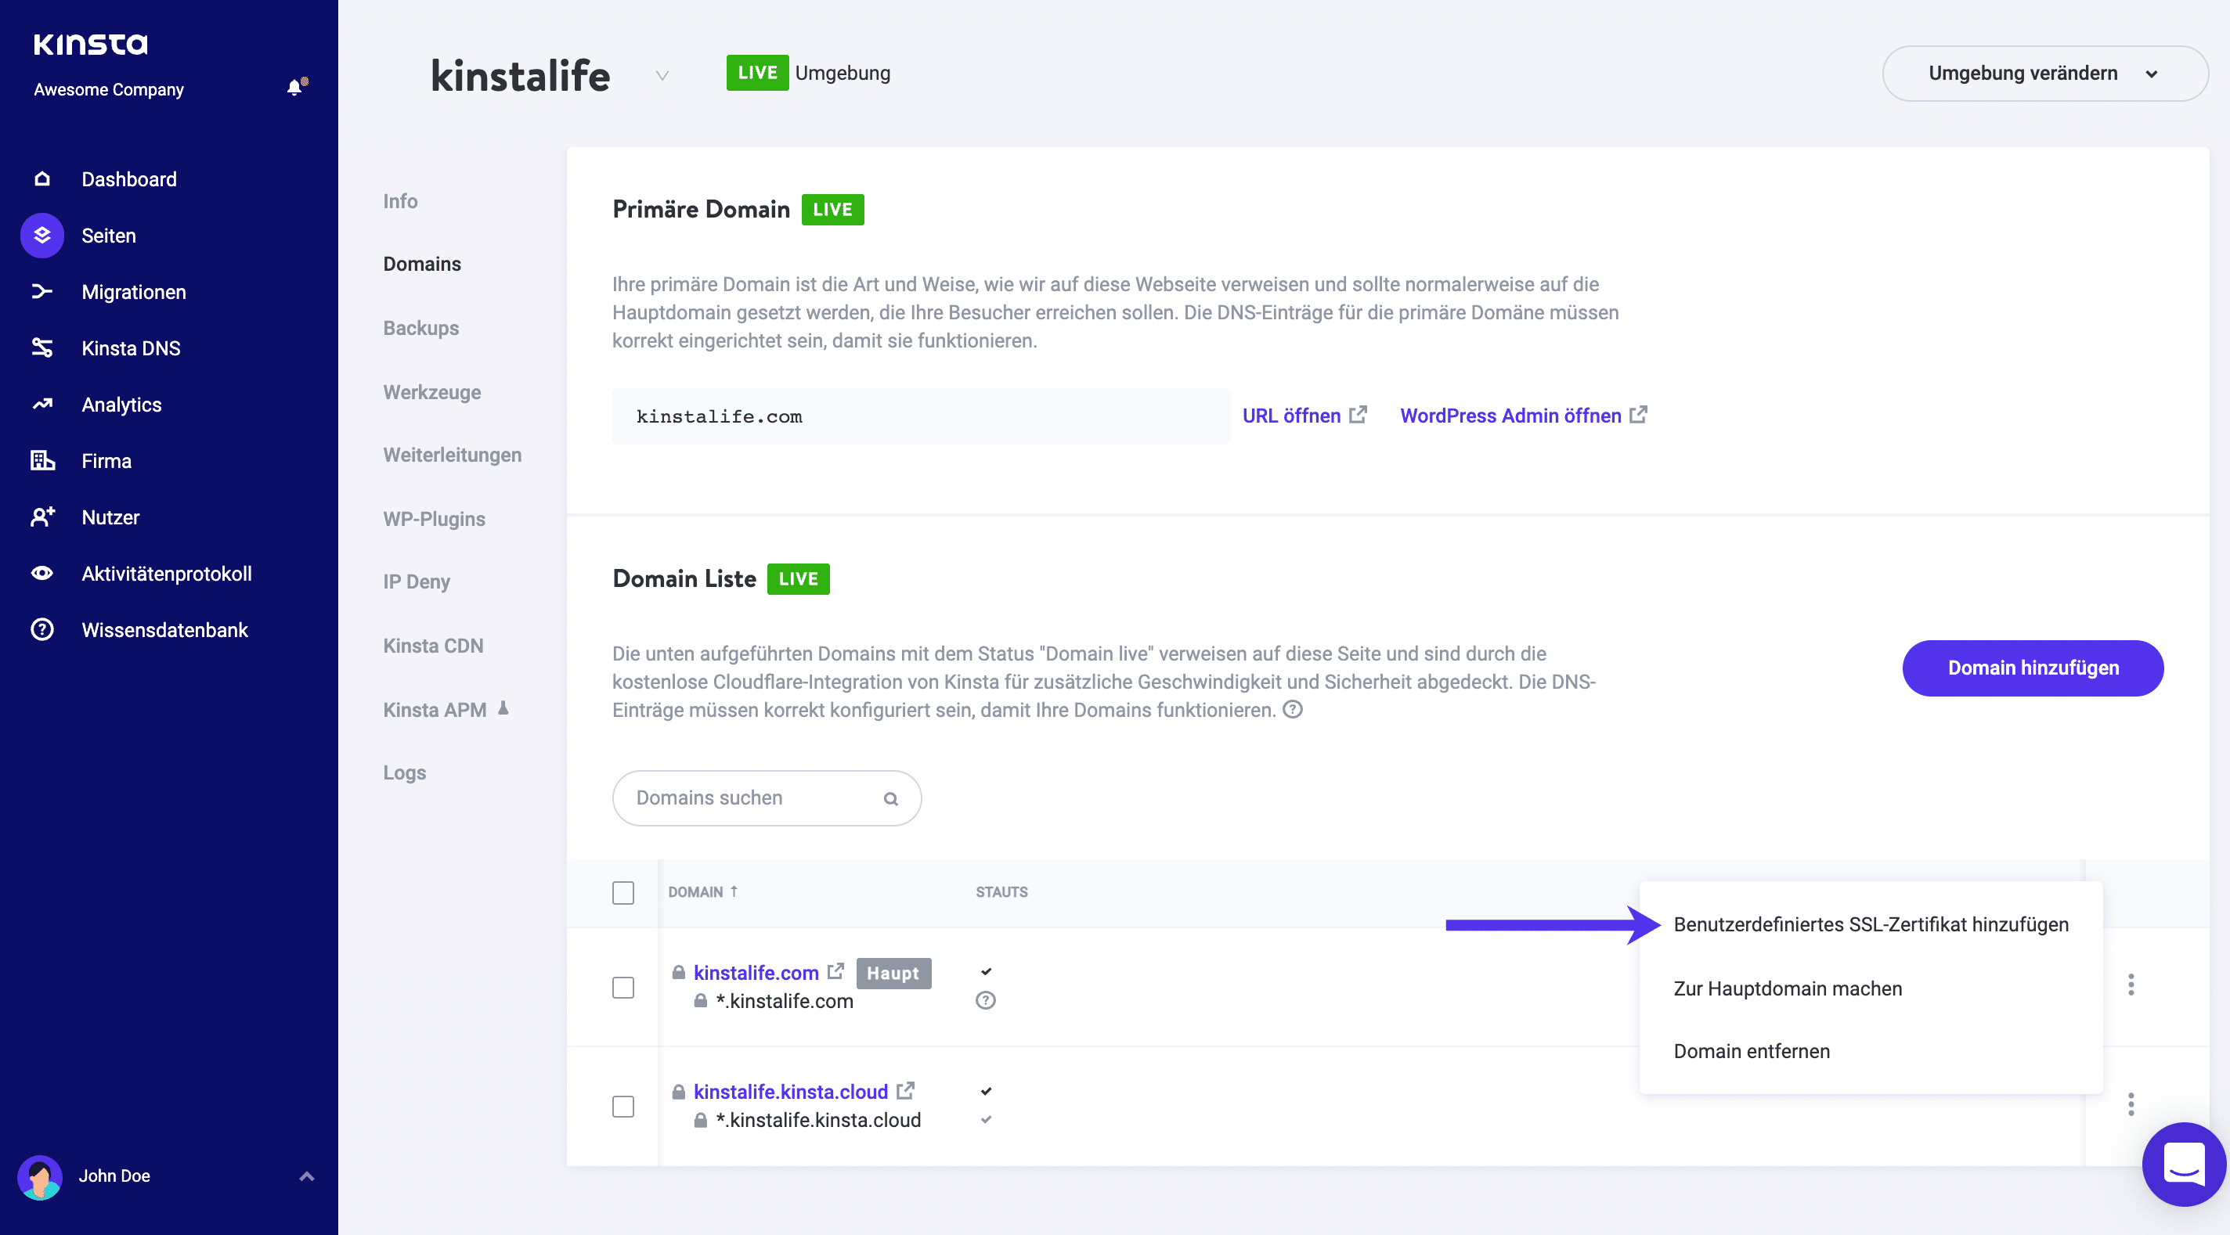Choose Domain entfernen from the context menu
Screen dimensions: 2230x1235
click(1752, 1052)
